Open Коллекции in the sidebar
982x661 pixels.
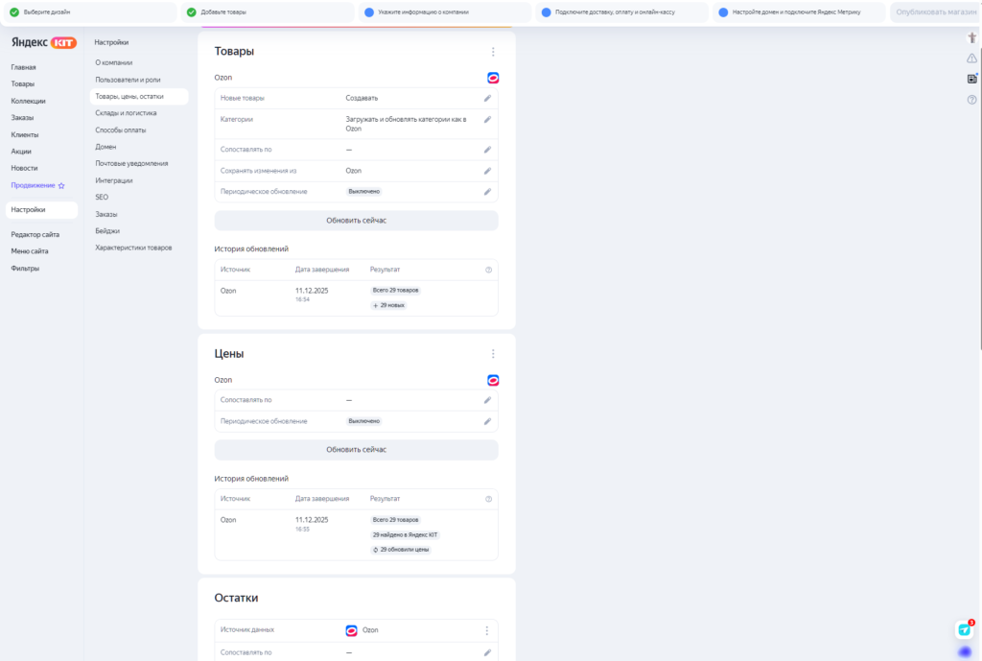click(28, 101)
